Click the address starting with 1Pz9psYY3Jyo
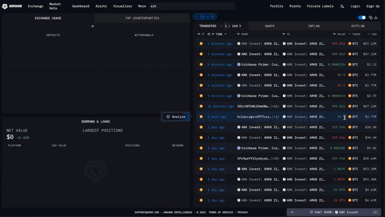Screen dimensions: 385x217 pyautogui.click(x=253, y=159)
